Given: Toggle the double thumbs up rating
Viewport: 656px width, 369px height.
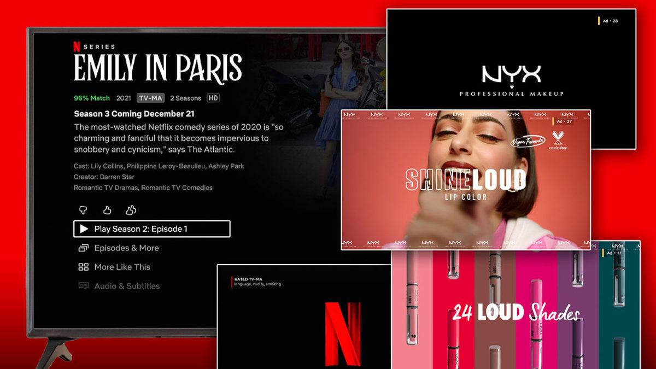Looking at the screenshot, I should [x=131, y=210].
